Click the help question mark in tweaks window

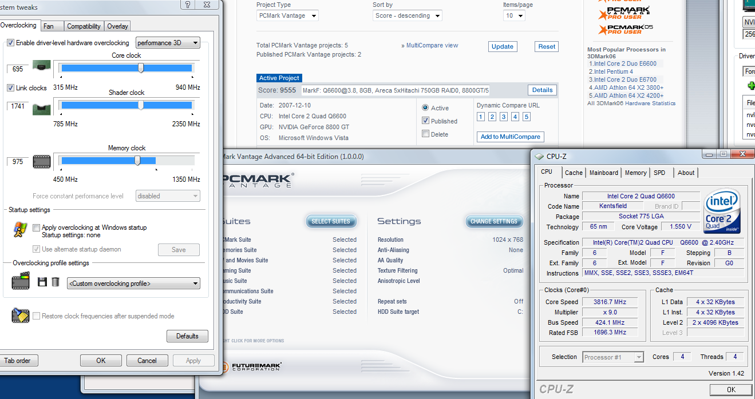tap(188, 4)
